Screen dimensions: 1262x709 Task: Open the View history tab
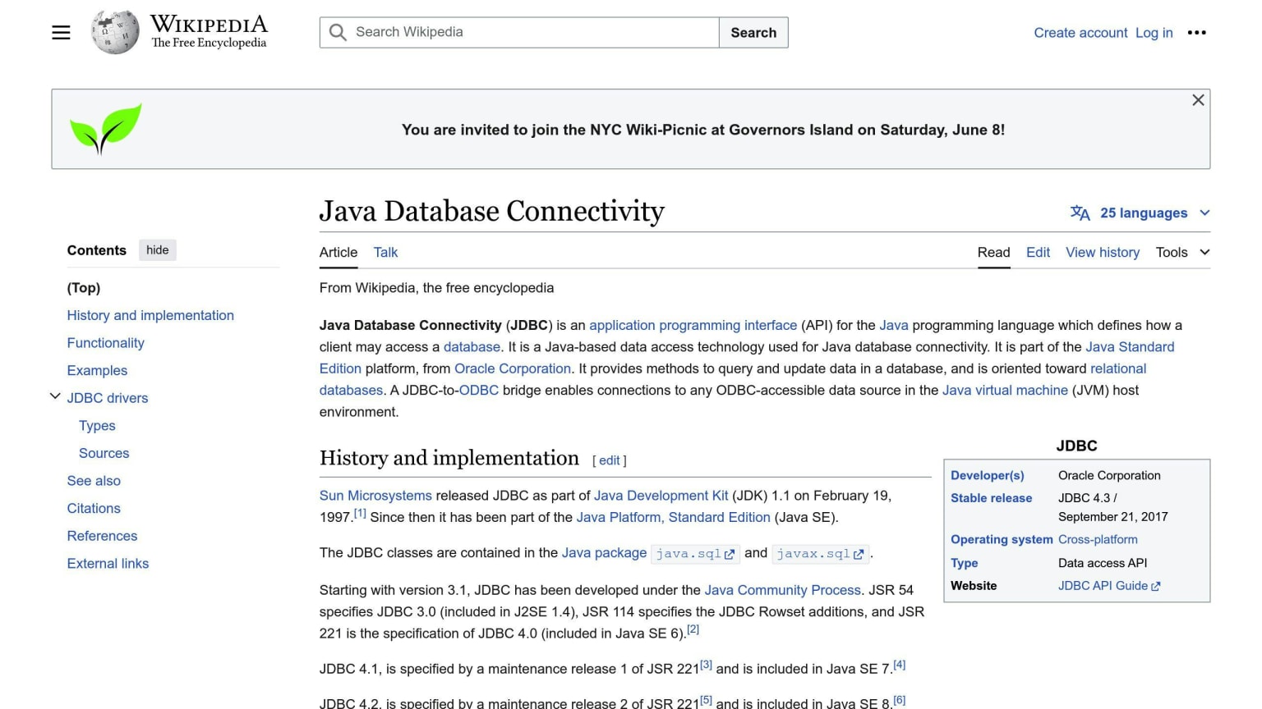[x=1103, y=253]
